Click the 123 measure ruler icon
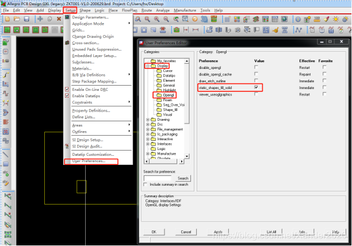The height and width of the screenshot is (246, 352). (317, 20)
